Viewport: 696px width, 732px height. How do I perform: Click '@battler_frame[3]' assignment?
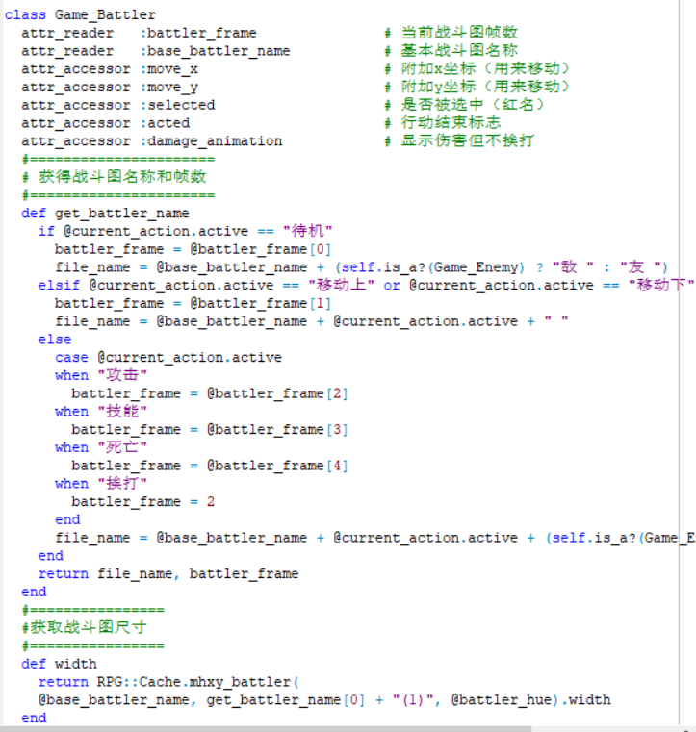(x=277, y=430)
